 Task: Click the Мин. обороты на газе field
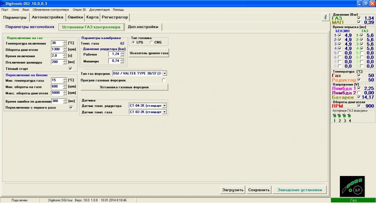(57, 87)
